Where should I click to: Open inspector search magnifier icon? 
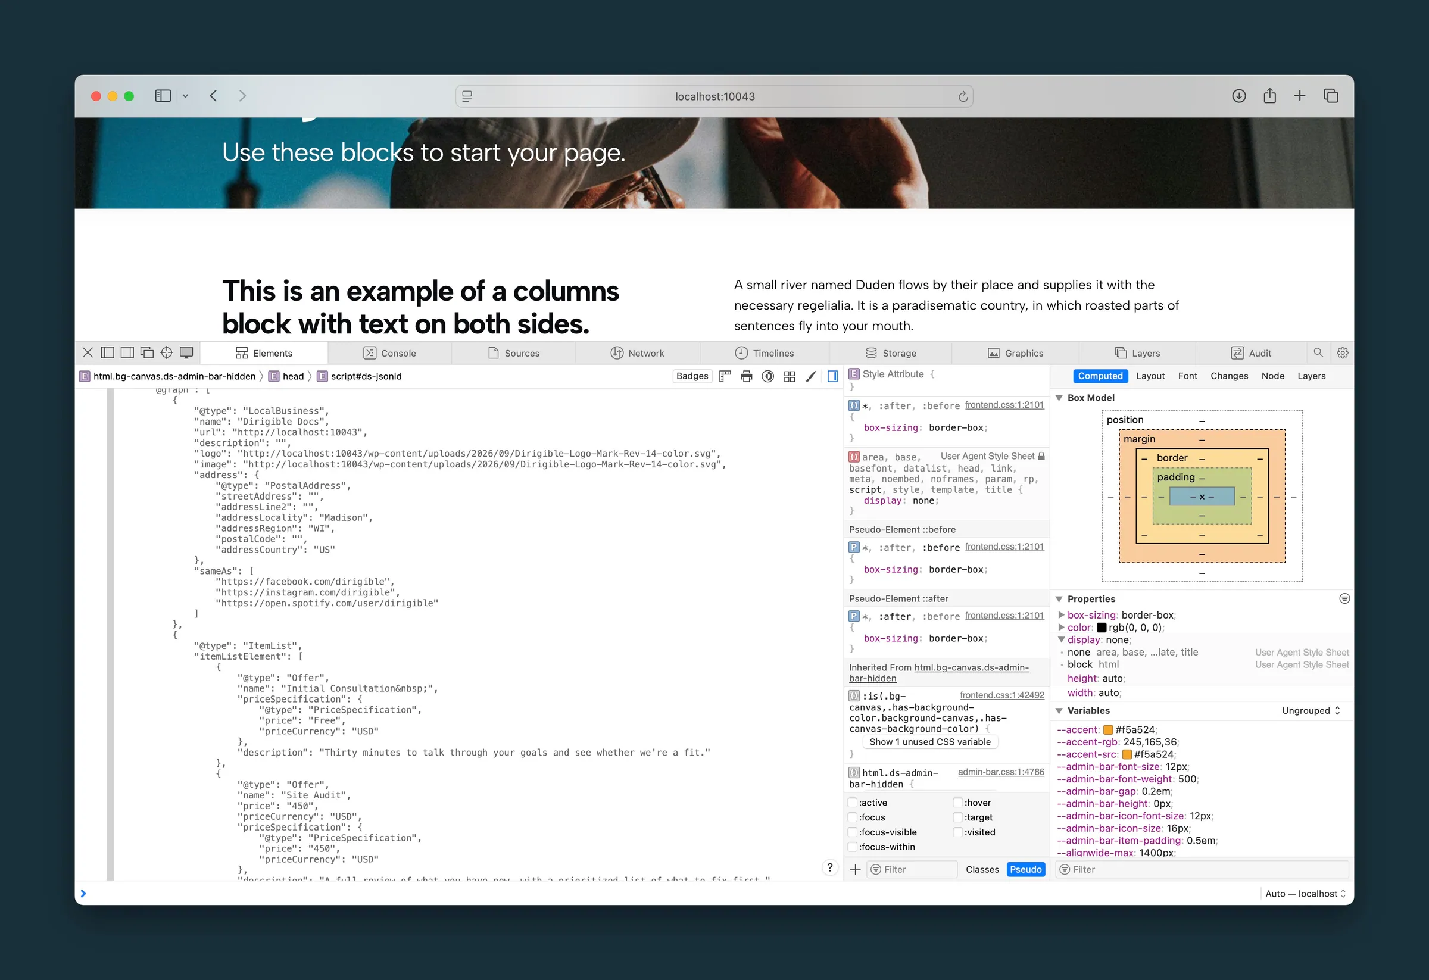[x=1318, y=353]
